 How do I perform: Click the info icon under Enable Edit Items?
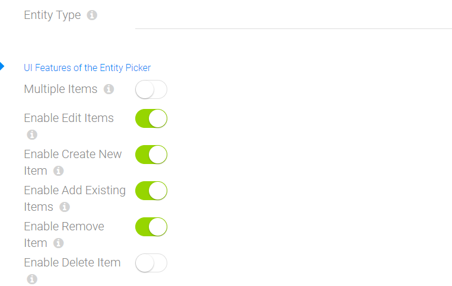[x=32, y=134]
